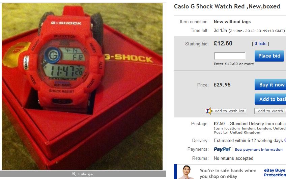
Task: Open the red G-Shock watch photo
Action: click(x=82, y=86)
